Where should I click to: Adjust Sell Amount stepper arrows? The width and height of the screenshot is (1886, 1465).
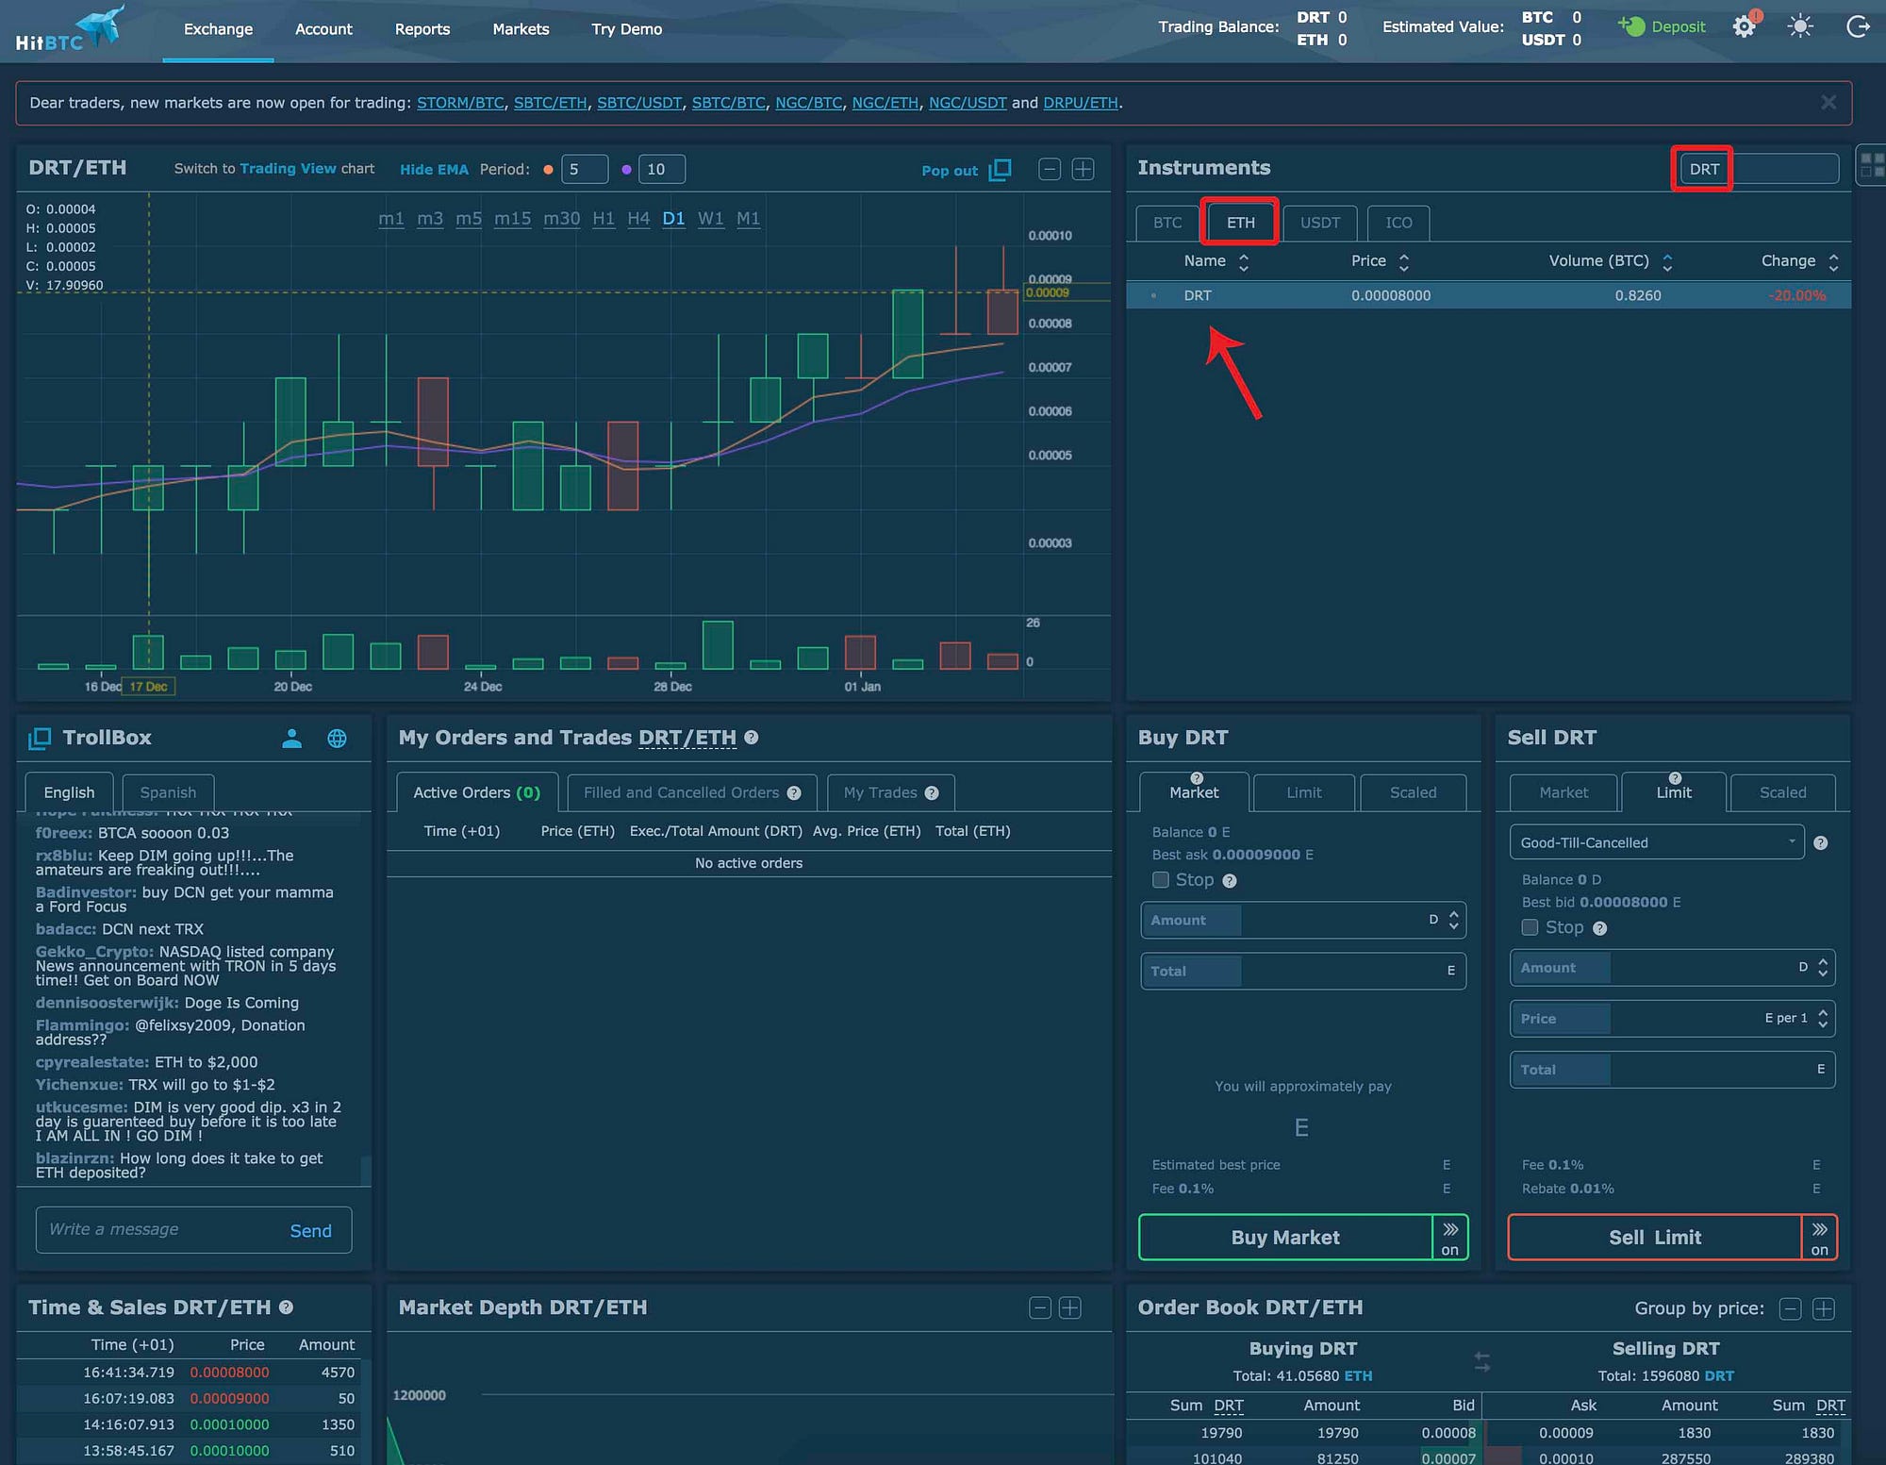pos(1823,968)
